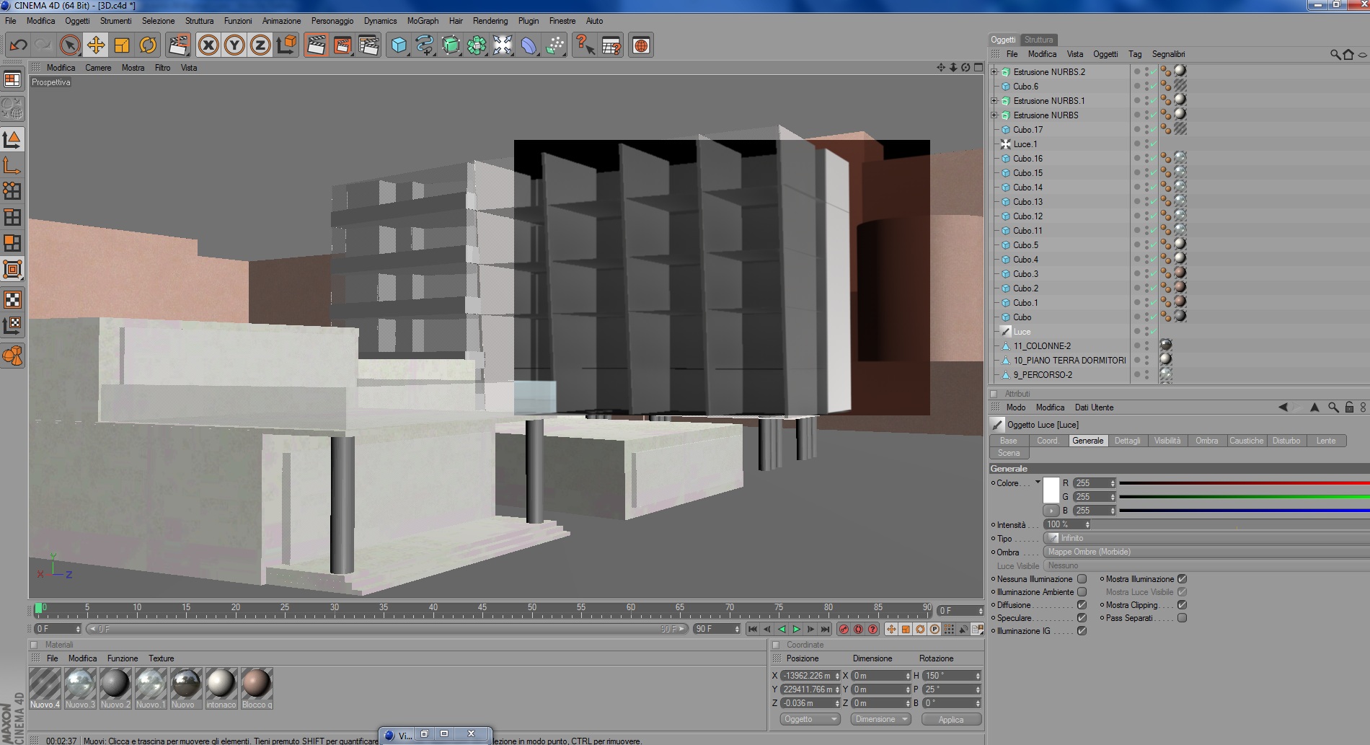
Task: Switch to the Dettagli attribute tab
Action: (1128, 441)
